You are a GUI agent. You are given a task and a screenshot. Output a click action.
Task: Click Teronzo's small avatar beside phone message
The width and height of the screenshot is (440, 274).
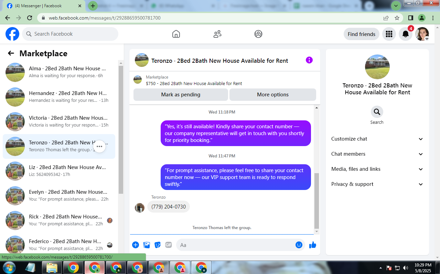pos(140,208)
